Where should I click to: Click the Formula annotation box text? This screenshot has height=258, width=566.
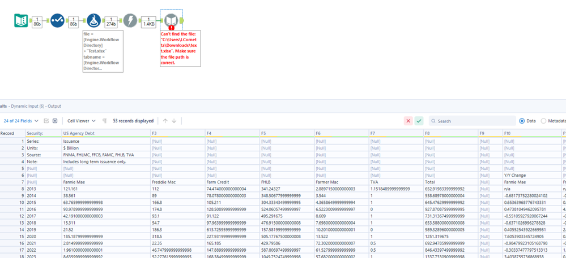(103, 51)
